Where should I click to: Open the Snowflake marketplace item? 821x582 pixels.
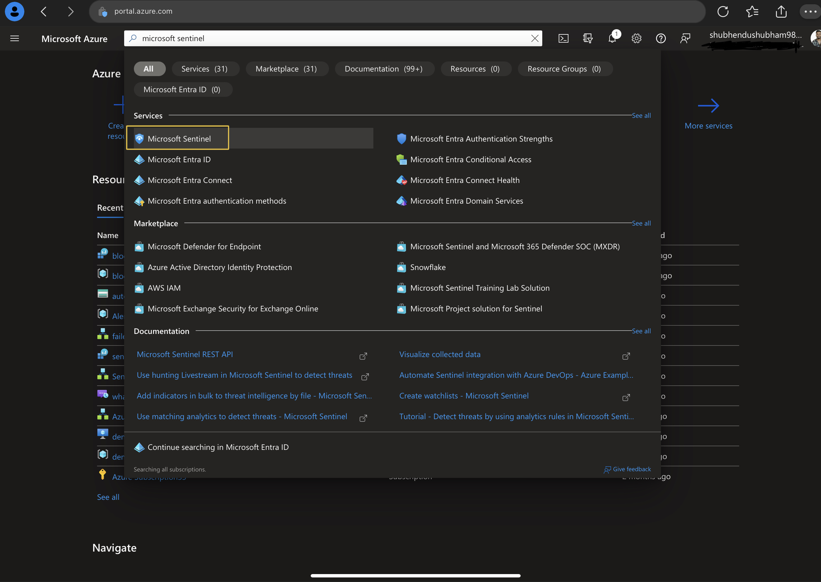[421, 267]
